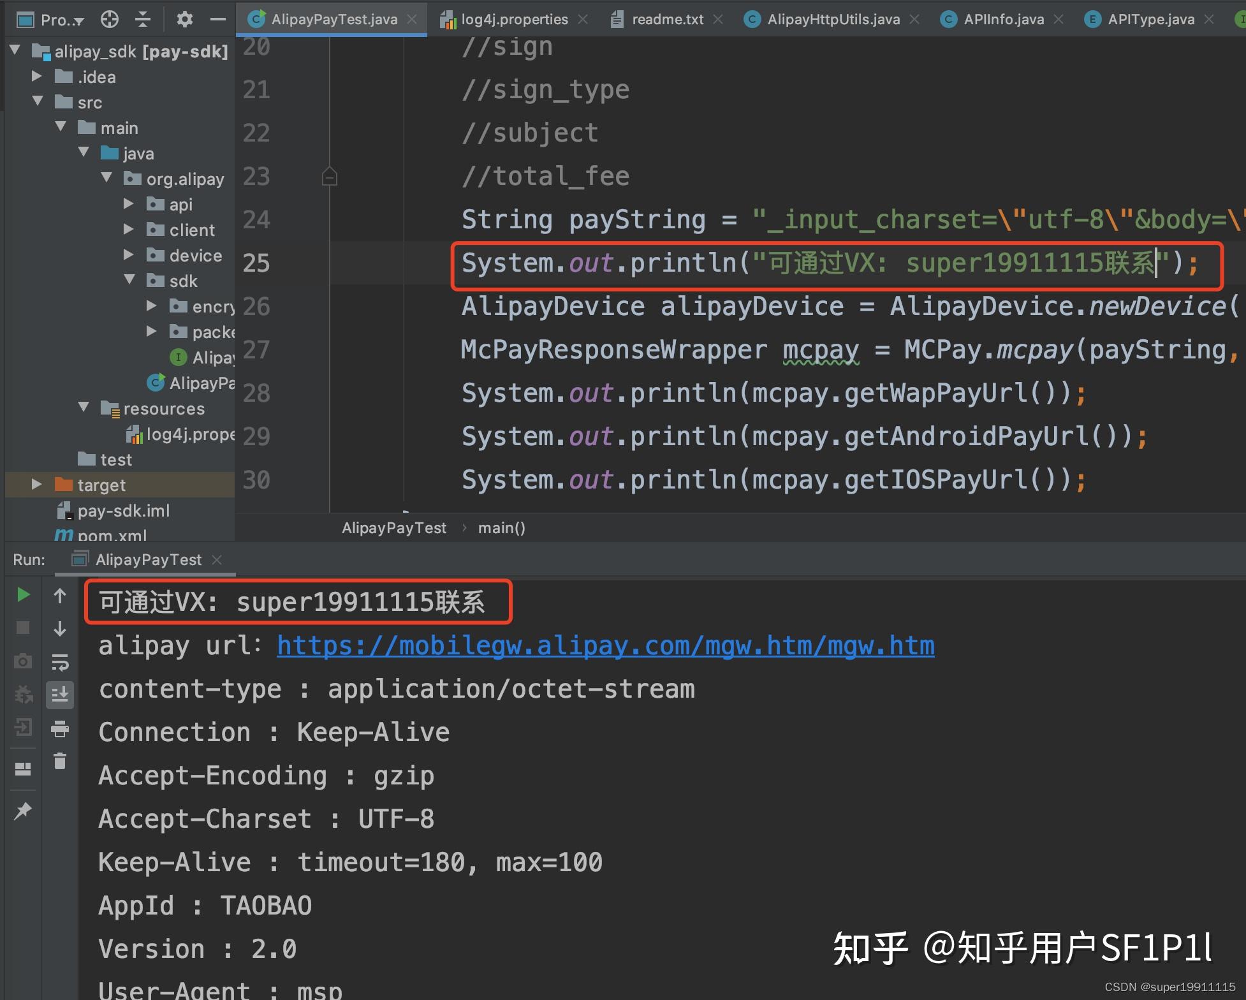Screen dimensions: 1246x1000
Task: Open the Project panel settings gear
Action: coord(184,19)
